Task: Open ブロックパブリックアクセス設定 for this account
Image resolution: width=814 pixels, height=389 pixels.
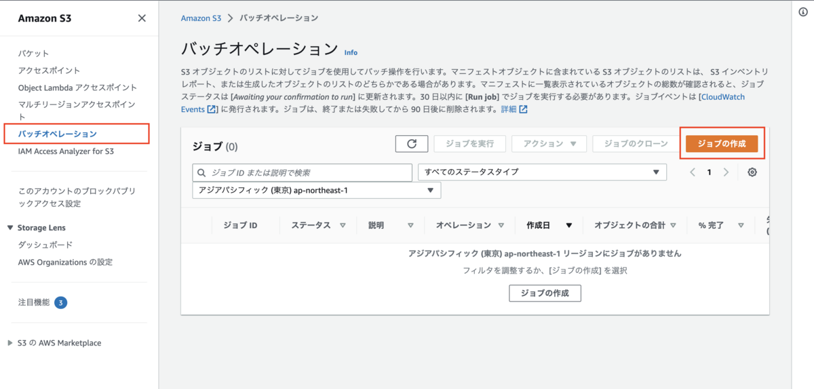Action: tap(77, 198)
